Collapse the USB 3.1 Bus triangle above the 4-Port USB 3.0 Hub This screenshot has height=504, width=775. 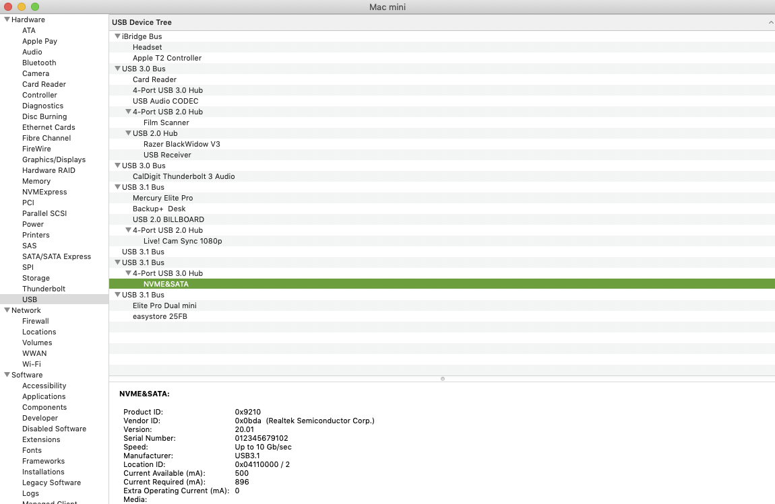pyautogui.click(x=118, y=262)
